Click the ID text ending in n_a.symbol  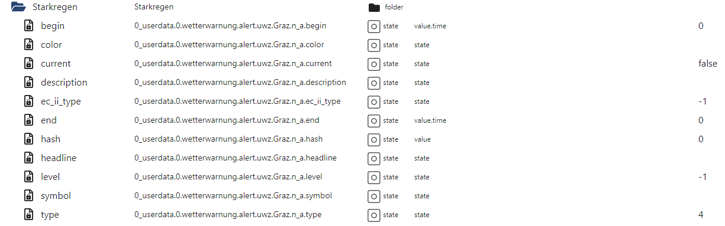click(x=233, y=195)
